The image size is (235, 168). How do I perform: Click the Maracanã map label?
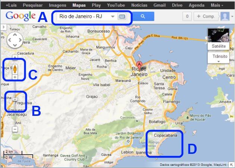click(123, 80)
